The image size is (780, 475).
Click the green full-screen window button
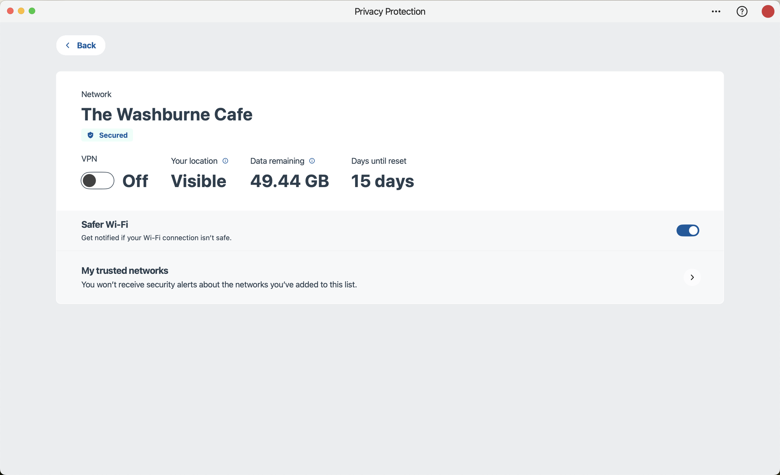[32, 11]
